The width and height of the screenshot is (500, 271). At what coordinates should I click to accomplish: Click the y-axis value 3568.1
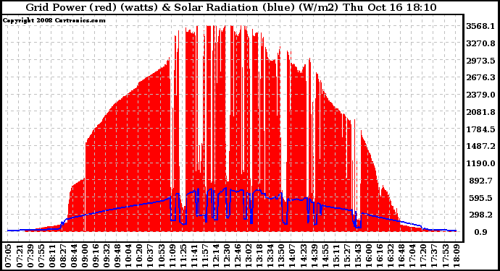click(x=480, y=26)
